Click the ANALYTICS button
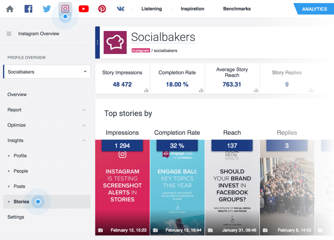Image resolution: width=334 pixels, height=240 pixels. (314, 9)
